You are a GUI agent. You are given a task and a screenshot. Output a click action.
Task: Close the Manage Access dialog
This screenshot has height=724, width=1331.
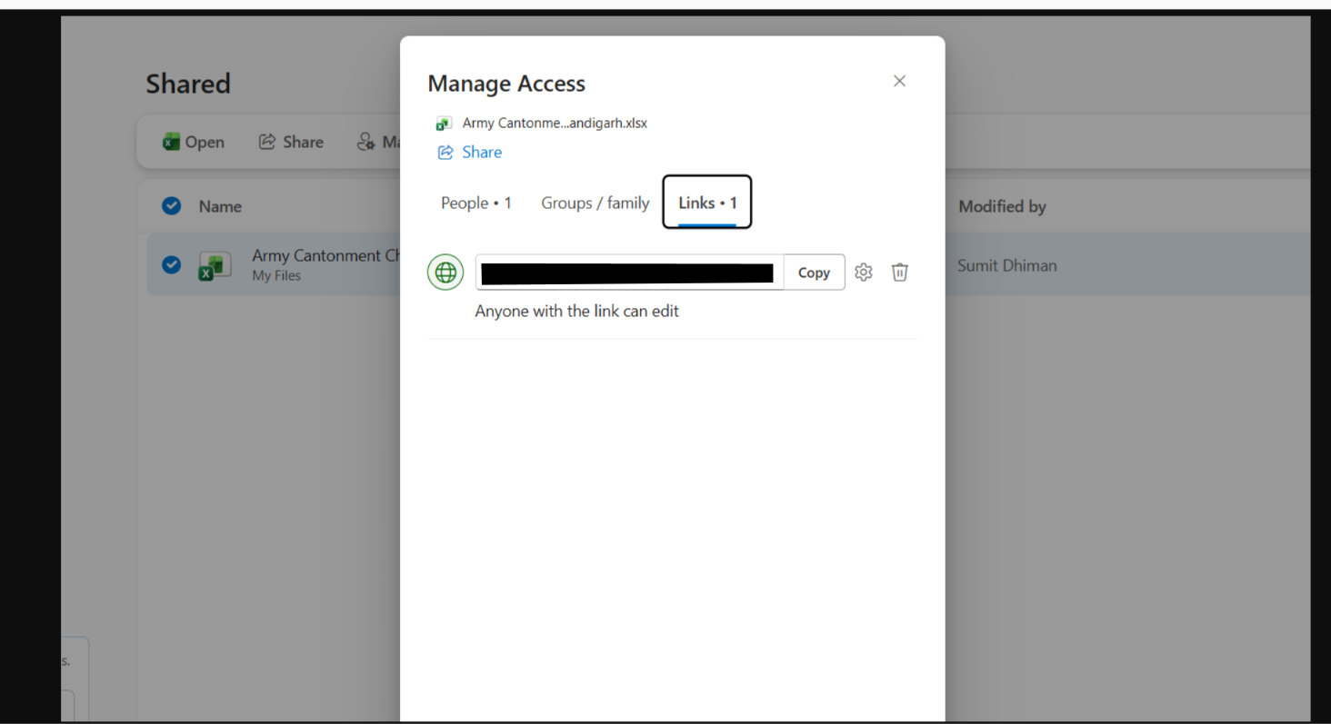click(x=899, y=81)
